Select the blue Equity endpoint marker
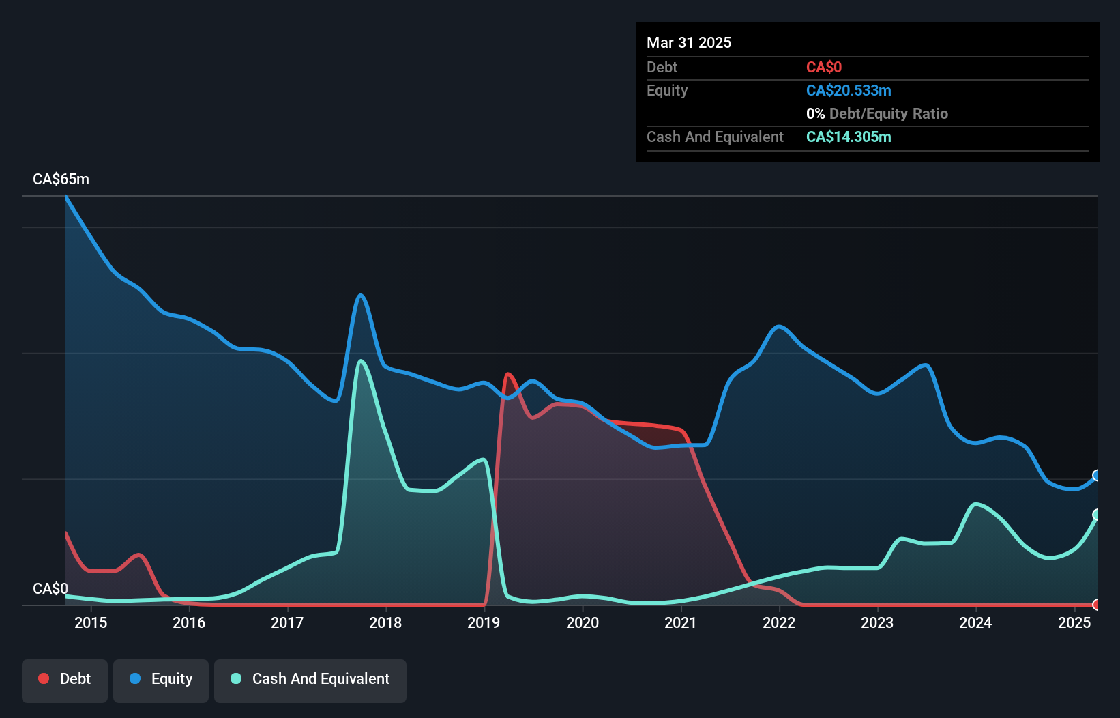 (x=1097, y=476)
